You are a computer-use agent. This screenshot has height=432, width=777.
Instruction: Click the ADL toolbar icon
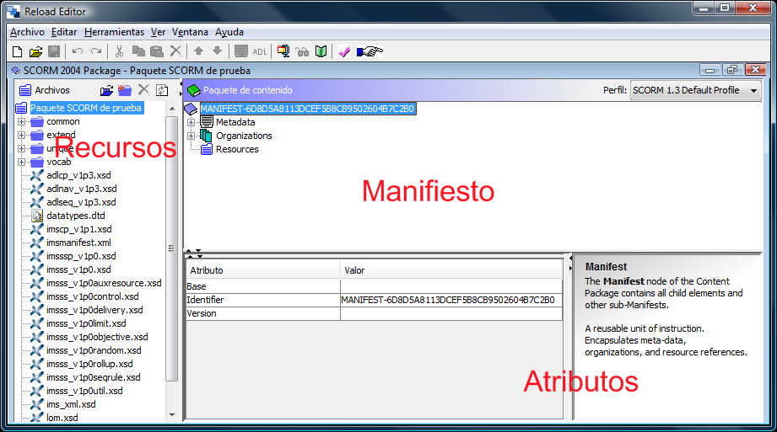tap(260, 51)
